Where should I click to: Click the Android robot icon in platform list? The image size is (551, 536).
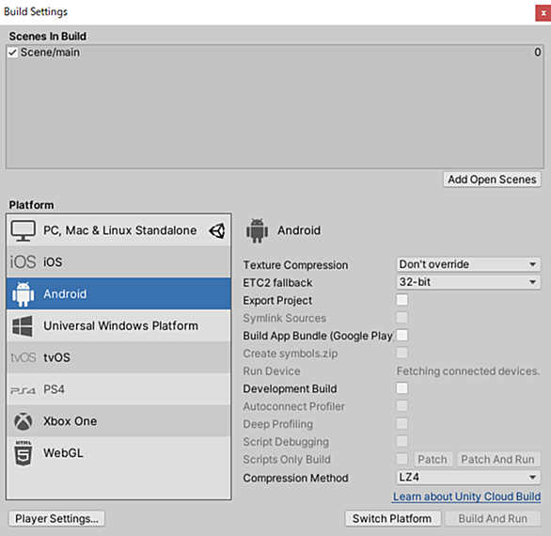tap(24, 293)
